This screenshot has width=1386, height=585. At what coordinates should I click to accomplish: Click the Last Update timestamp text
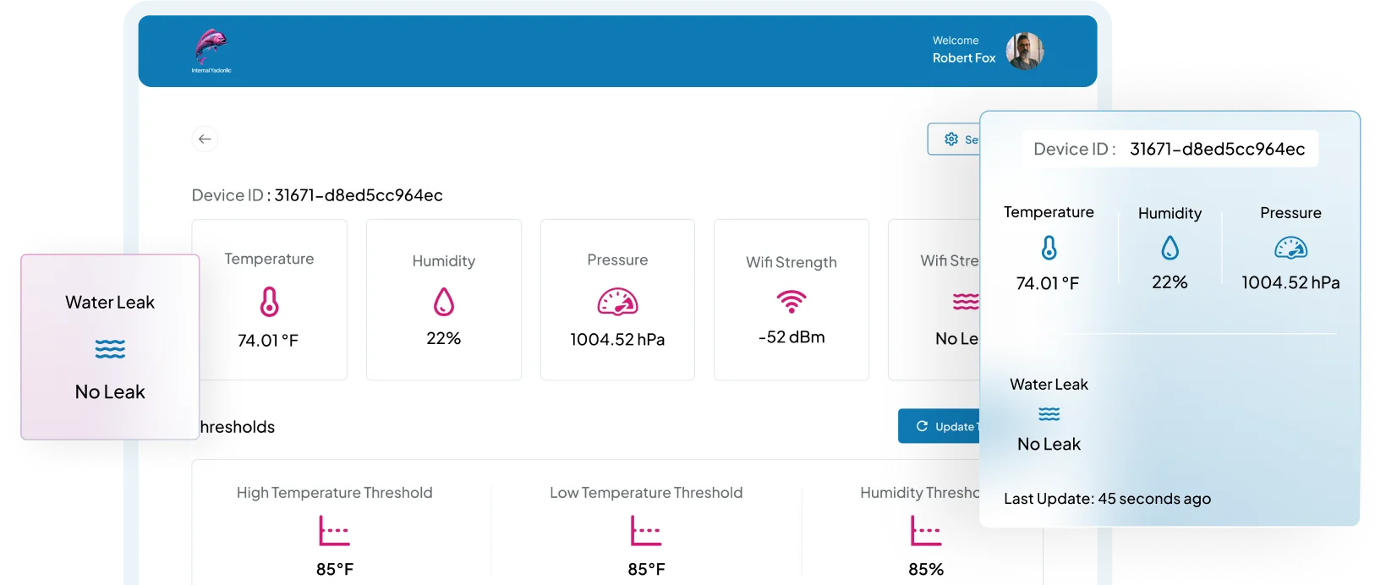pos(1107,499)
